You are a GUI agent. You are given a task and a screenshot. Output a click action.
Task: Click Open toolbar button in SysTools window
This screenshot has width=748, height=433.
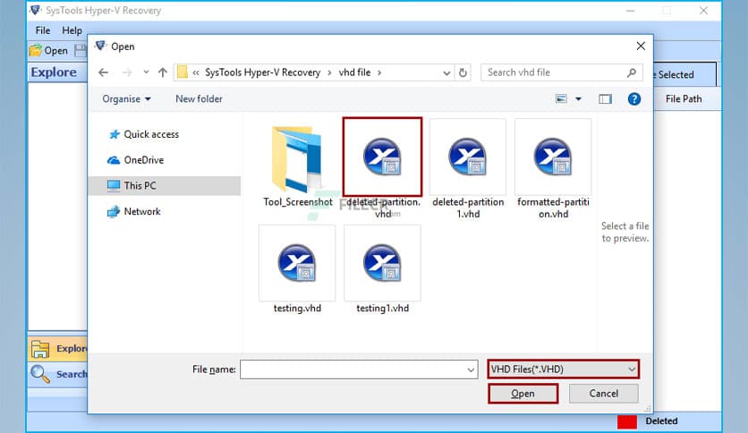click(x=48, y=51)
